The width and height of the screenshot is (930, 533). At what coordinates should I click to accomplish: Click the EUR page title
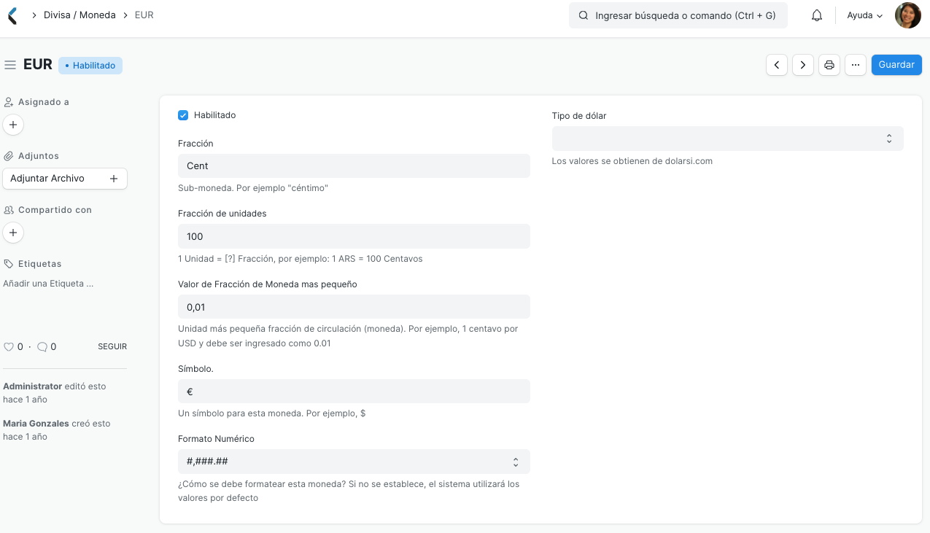pos(38,64)
